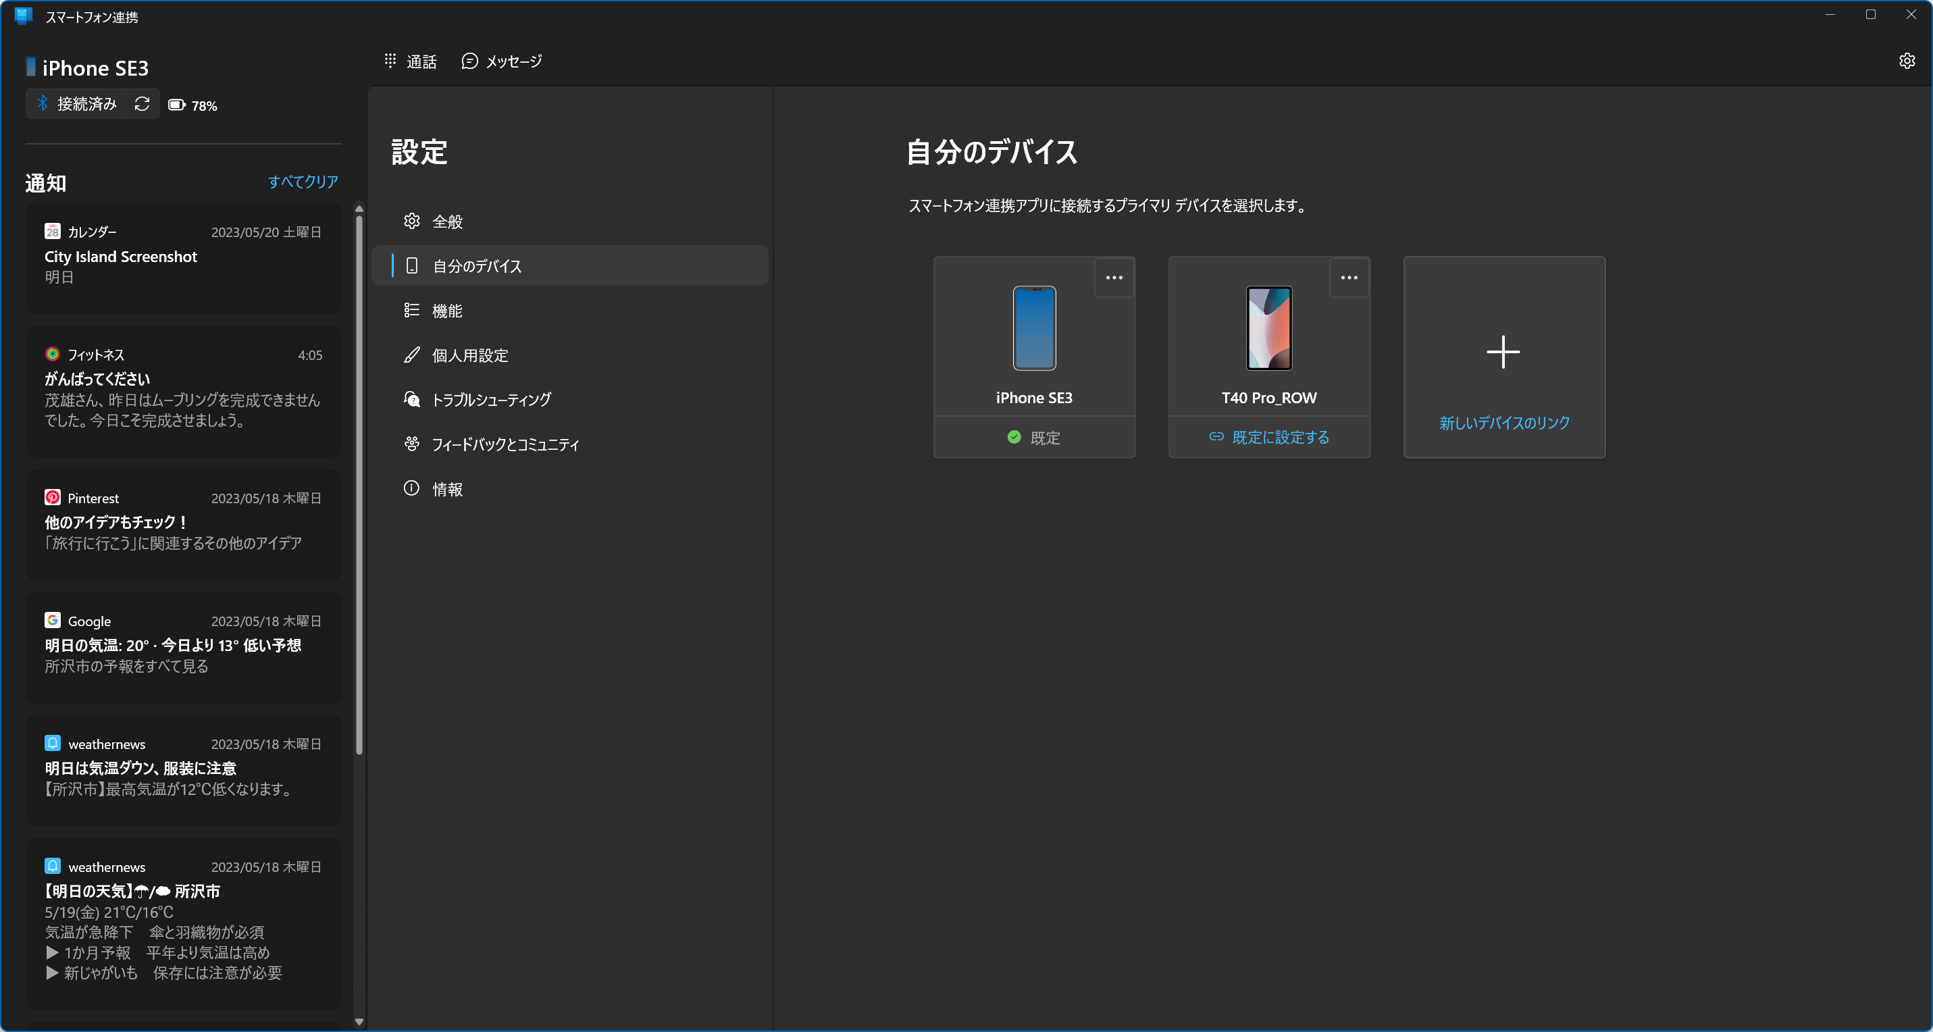This screenshot has height=1032, width=1933.
Task: Click 既定に設定する for T40 Pro_ROW
Action: click(1269, 437)
